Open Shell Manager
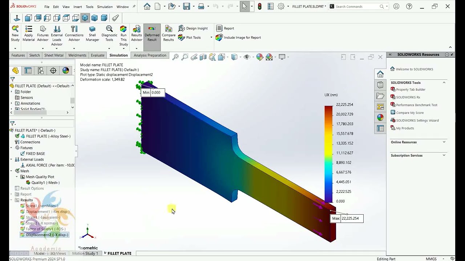The height and width of the screenshot is (261, 465). 92,33
